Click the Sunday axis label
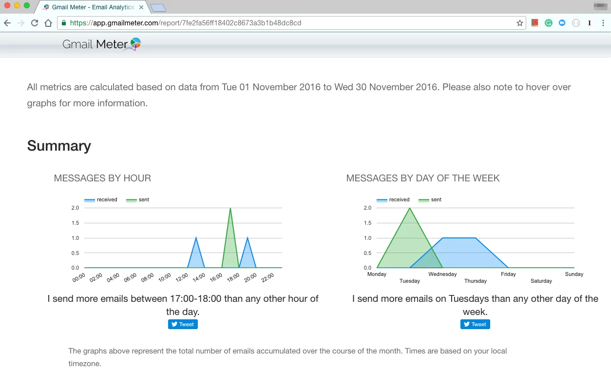611x372 pixels. click(574, 274)
